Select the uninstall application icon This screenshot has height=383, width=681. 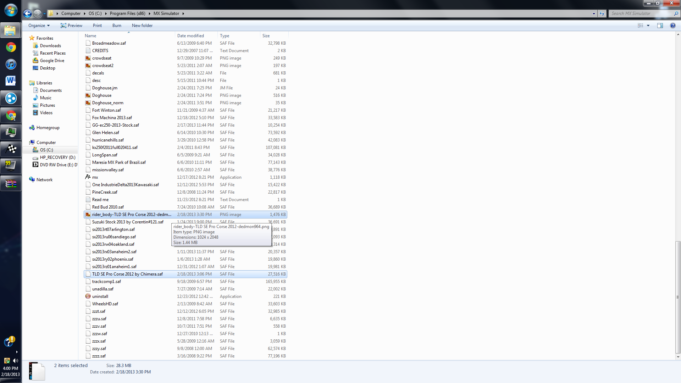tap(88, 296)
